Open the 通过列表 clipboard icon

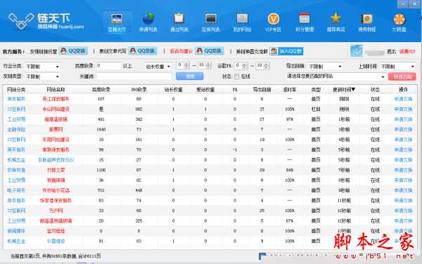pyautogui.click(x=179, y=19)
